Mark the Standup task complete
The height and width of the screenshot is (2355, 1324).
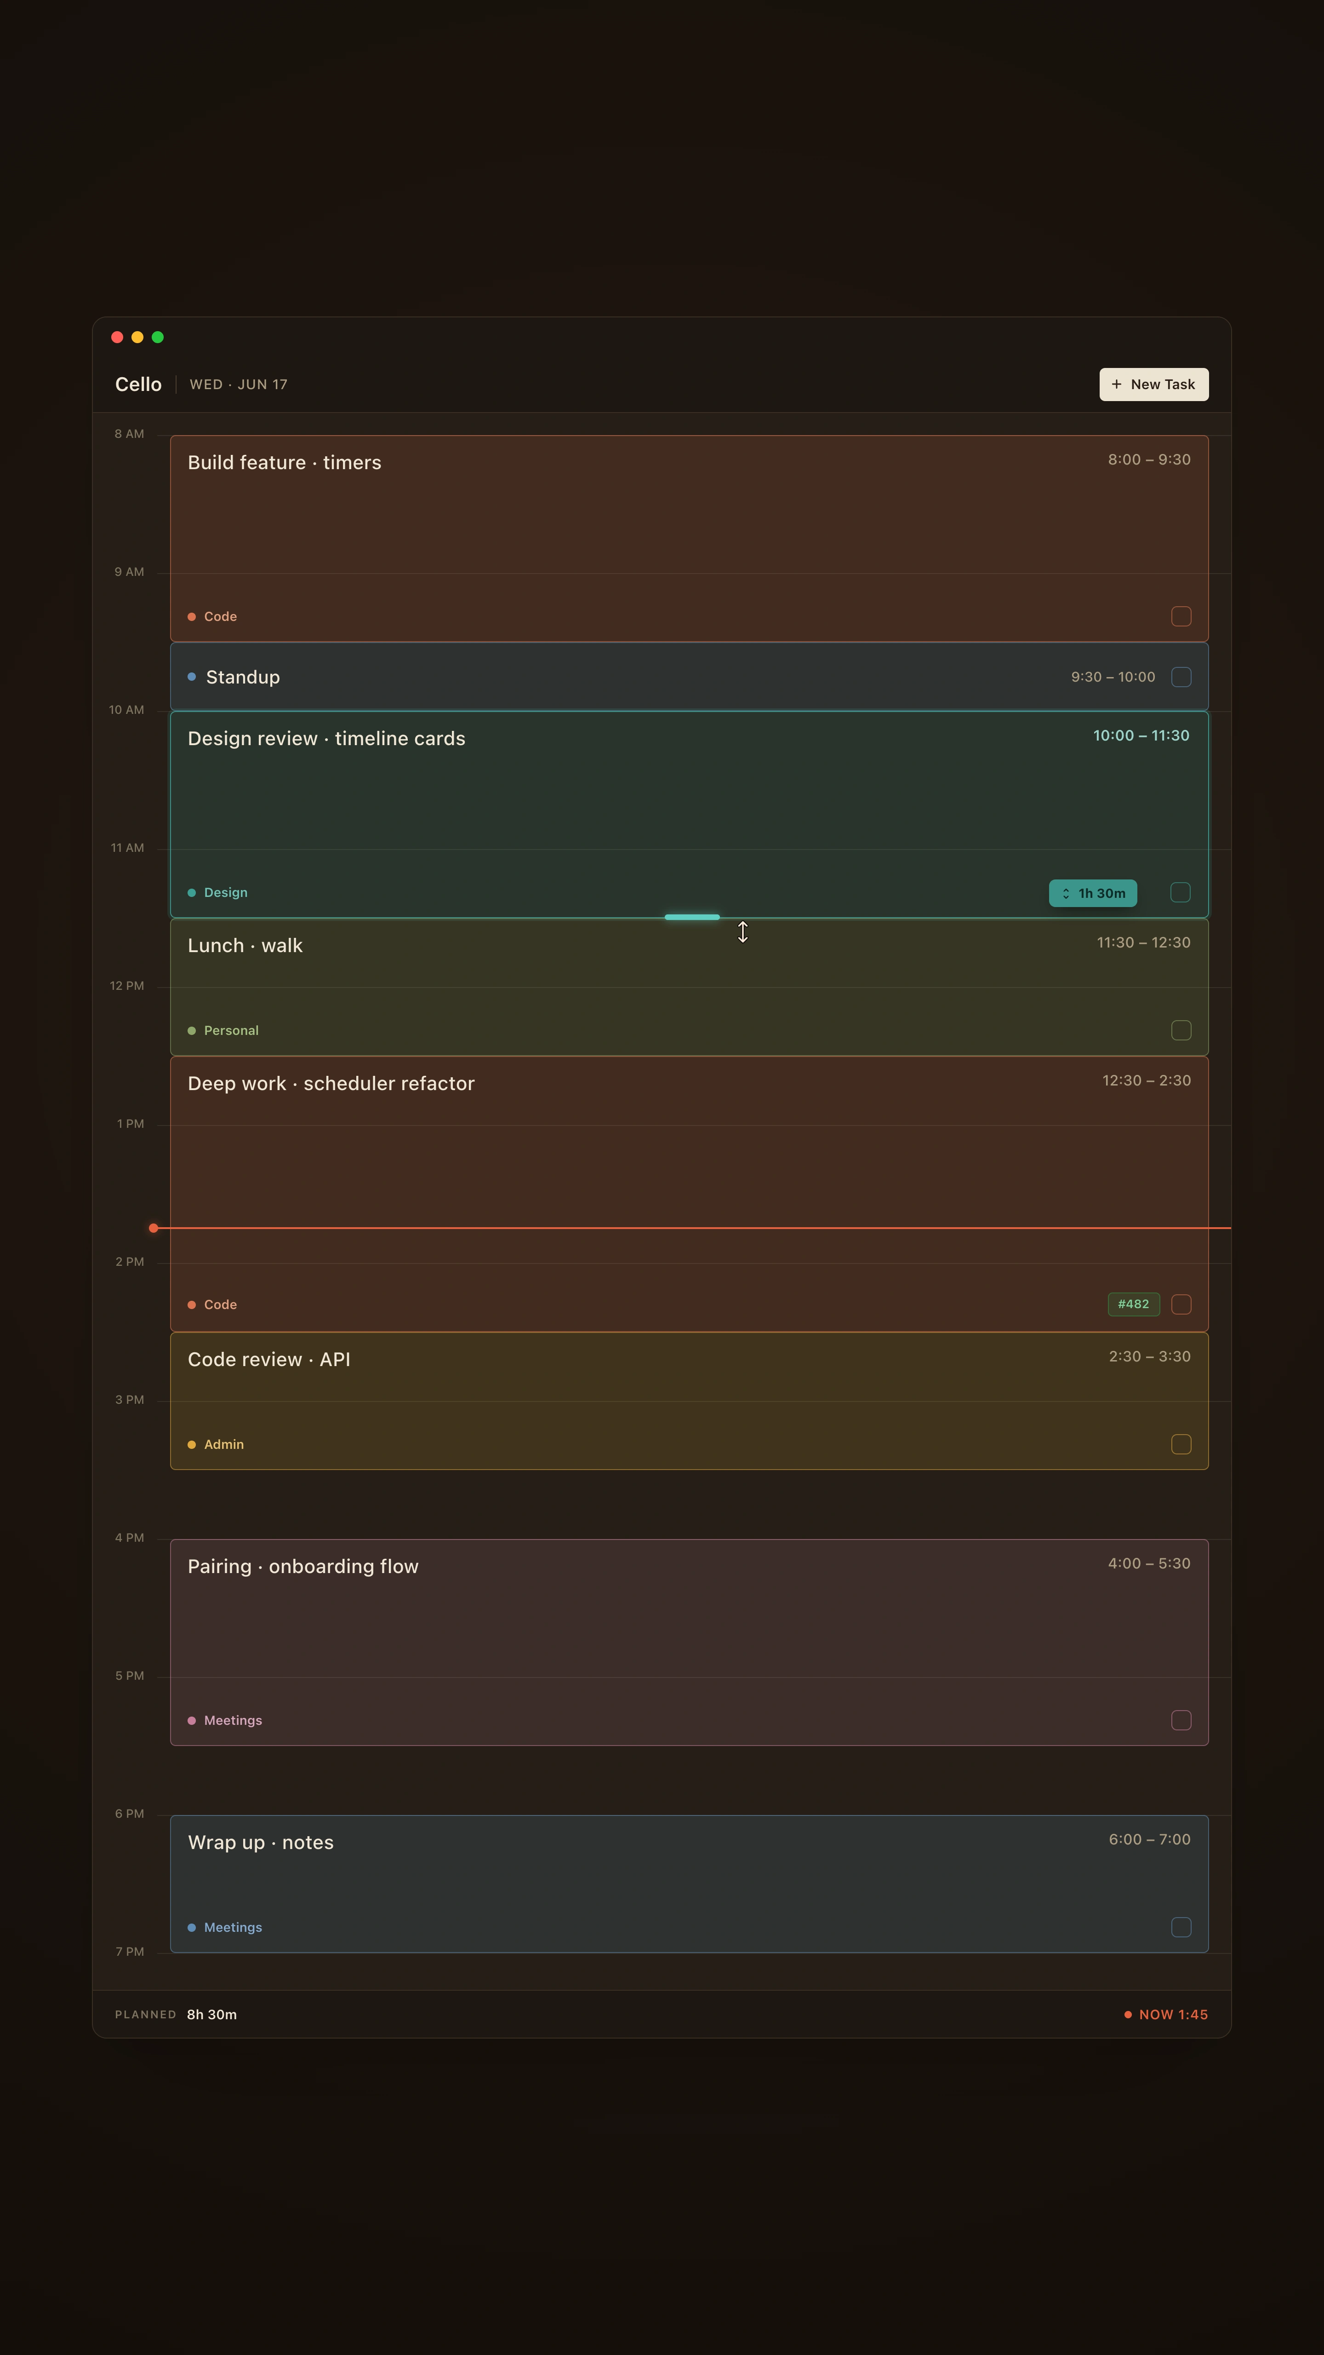(1181, 677)
